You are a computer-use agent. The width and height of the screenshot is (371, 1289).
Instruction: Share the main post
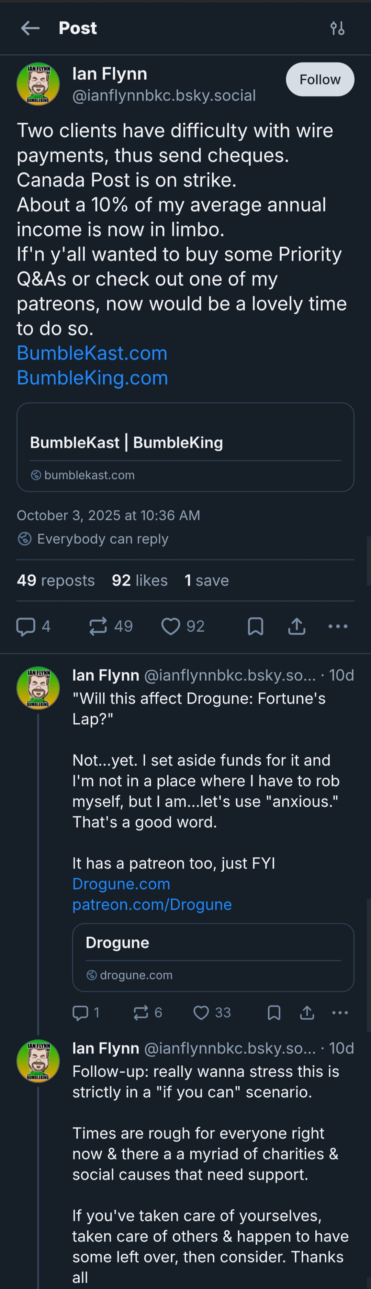pos(297,626)
